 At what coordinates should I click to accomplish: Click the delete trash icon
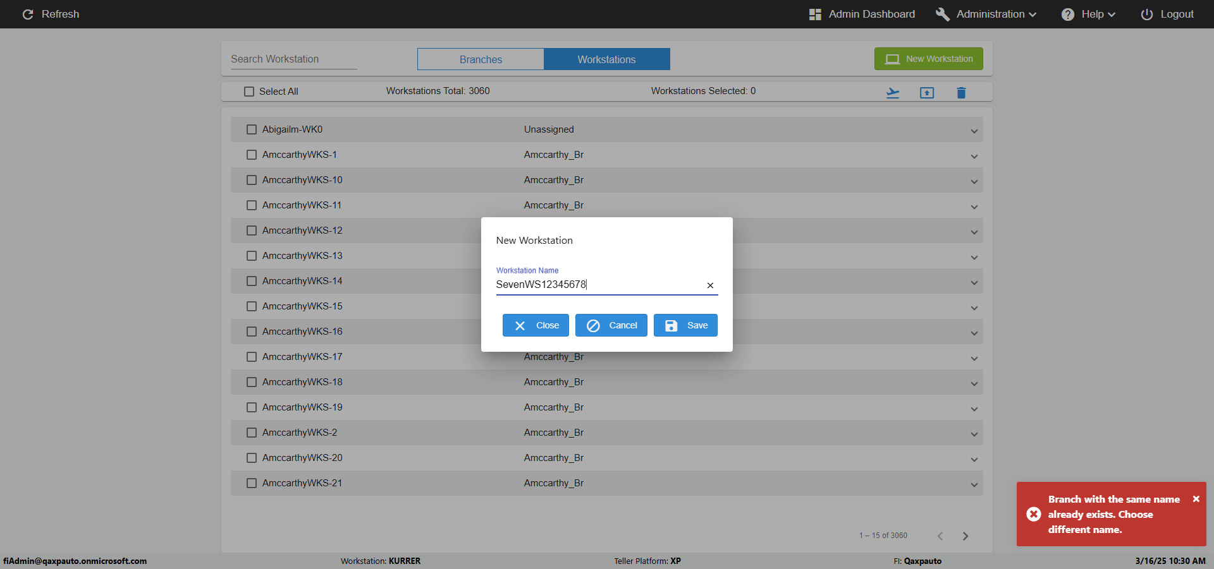[961, 93]
